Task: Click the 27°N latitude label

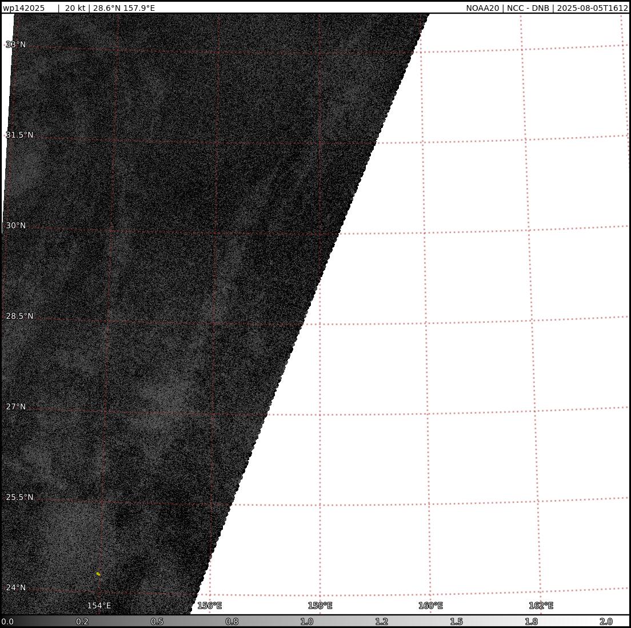Action: pyautogui.click(x=15, y=406)
